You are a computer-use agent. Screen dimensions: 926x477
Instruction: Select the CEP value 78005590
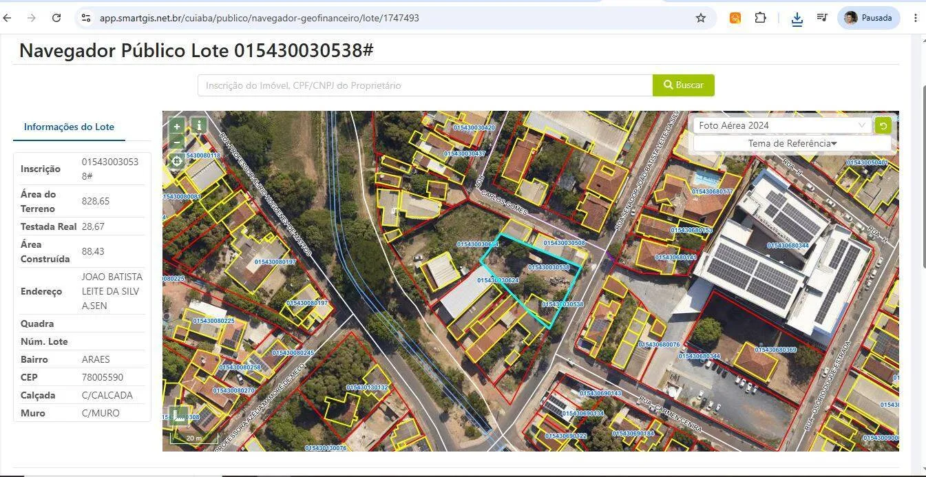pyautogui.click(x=103, y=377)
